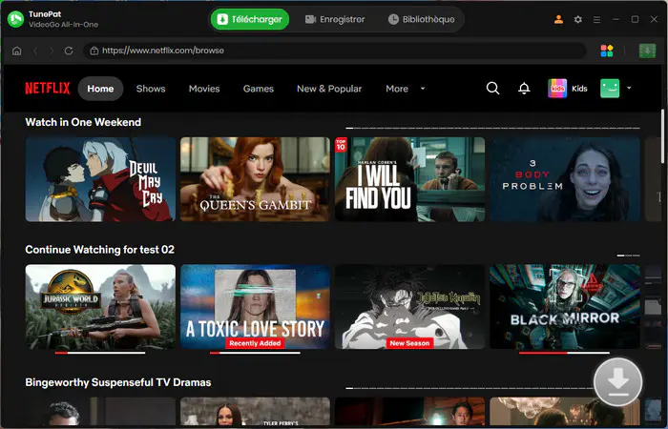Open the user account icon

[x=558, y=20]
